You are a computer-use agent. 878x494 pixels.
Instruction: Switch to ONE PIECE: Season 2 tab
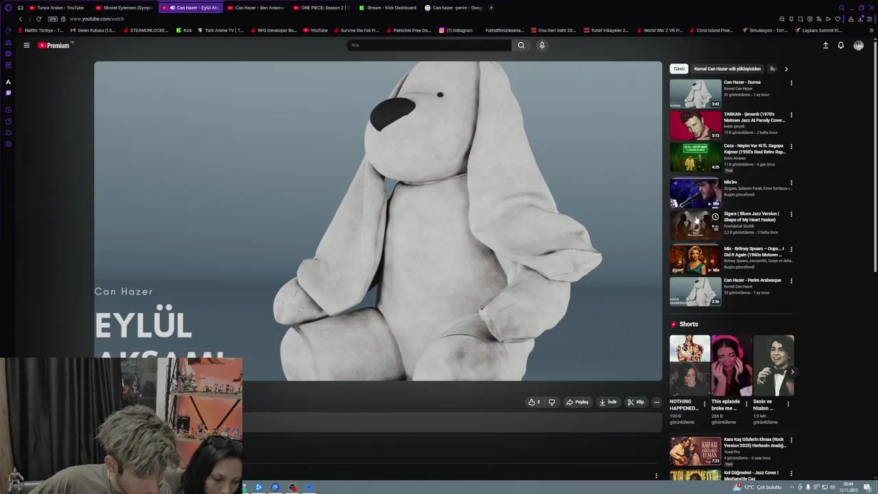pyautogui.click(x=321, y=8)
